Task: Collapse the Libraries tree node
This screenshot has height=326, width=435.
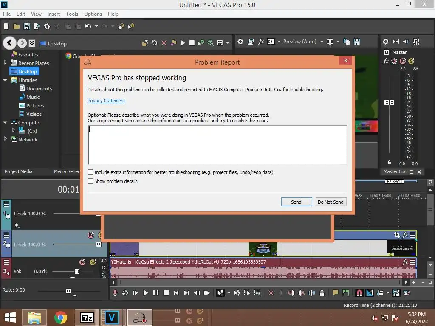Action: tap(5, 80)
